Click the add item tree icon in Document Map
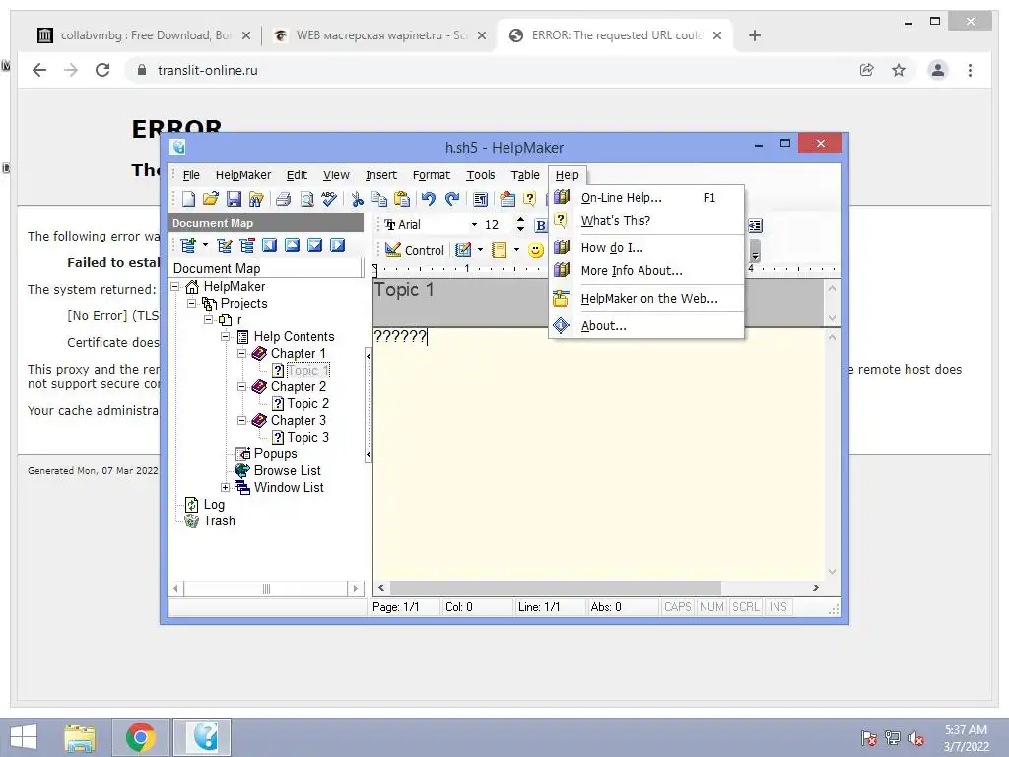 (188, 245)
